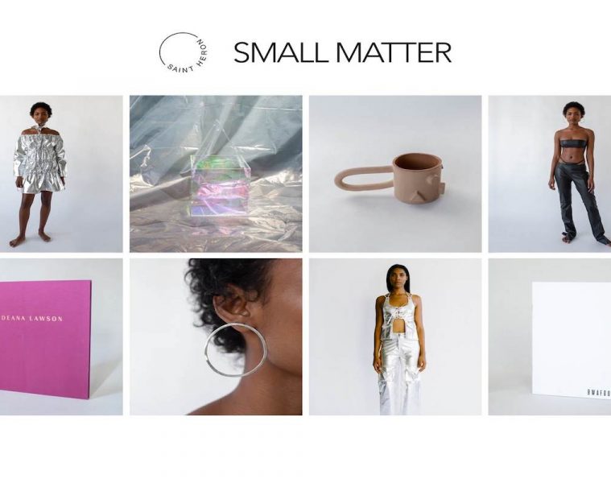Select the silver vest and pants outfit

pyautogui.click(x=395, y=337)
